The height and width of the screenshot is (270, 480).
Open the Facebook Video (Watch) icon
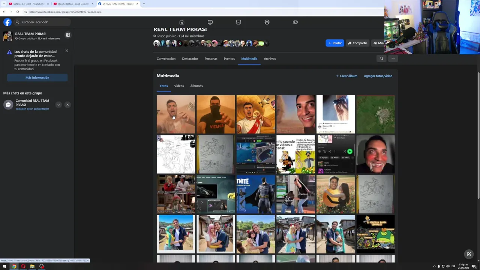[210, 22]
